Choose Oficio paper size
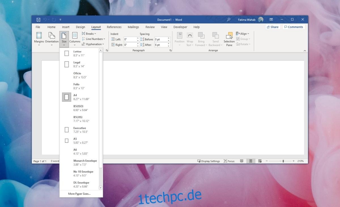The height and width of the screenshot is (207, 340). tap(79, 75)
